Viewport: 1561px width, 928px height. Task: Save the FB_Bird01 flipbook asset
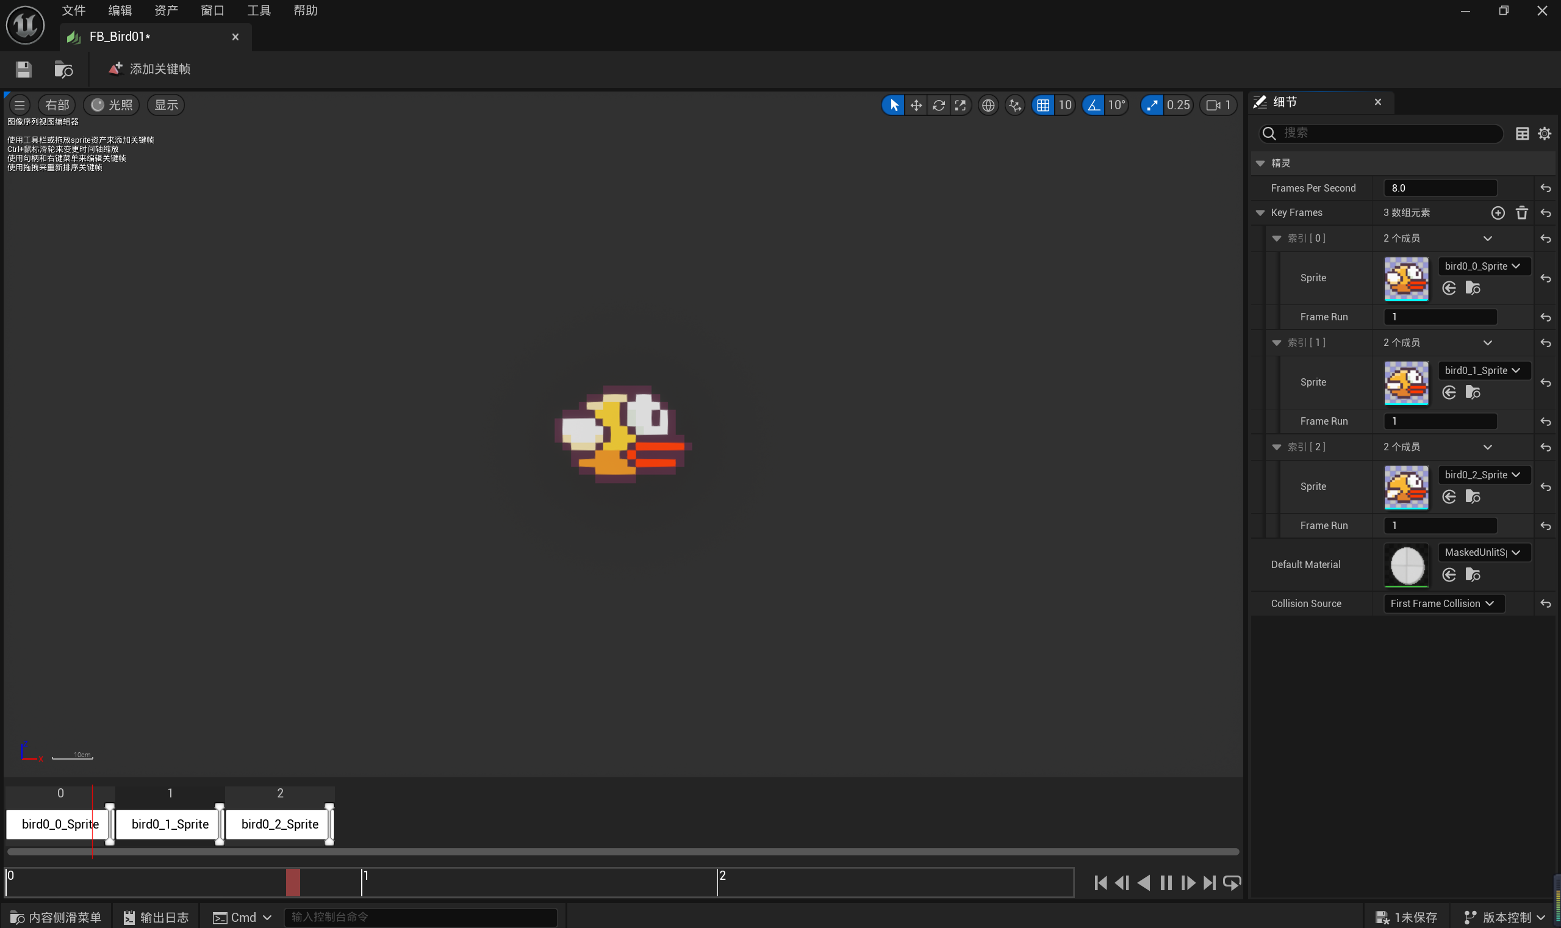23,70
